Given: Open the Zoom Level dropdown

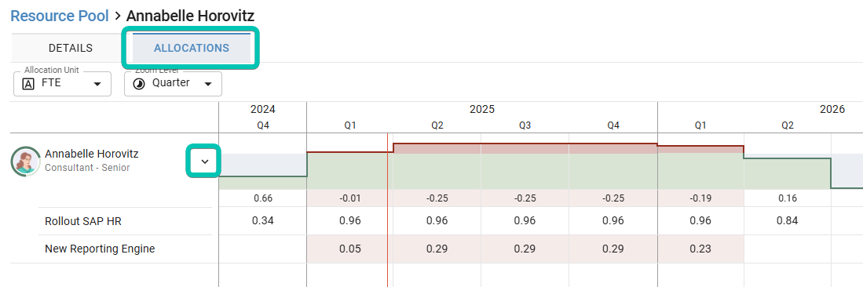Looking at the screenshot, I should [173, 84].
